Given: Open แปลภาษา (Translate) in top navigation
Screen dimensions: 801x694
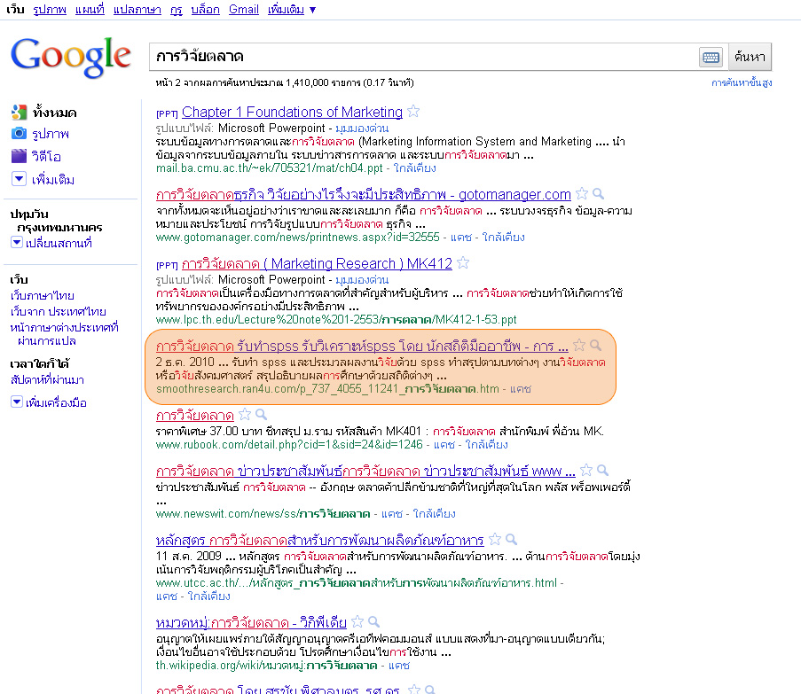Looking at the screenshot, I should click(x=137, y=9).
